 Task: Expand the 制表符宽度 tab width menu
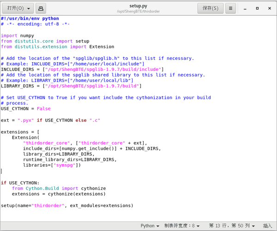tap(182, 226)
